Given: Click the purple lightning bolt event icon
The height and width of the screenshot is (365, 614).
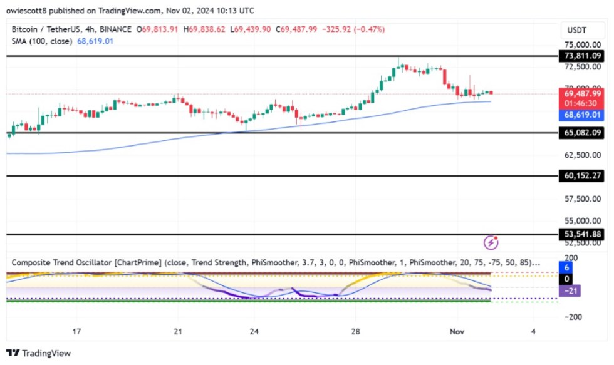Looking at the screenshot, I should coord(492,242).
